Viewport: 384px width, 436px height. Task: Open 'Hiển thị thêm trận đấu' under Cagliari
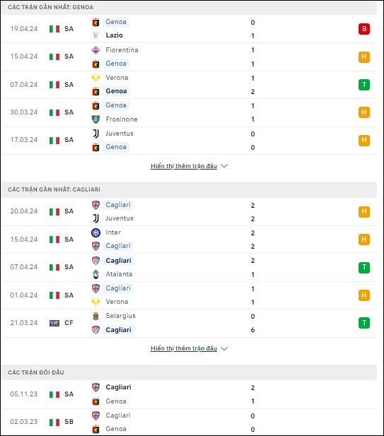184,348
